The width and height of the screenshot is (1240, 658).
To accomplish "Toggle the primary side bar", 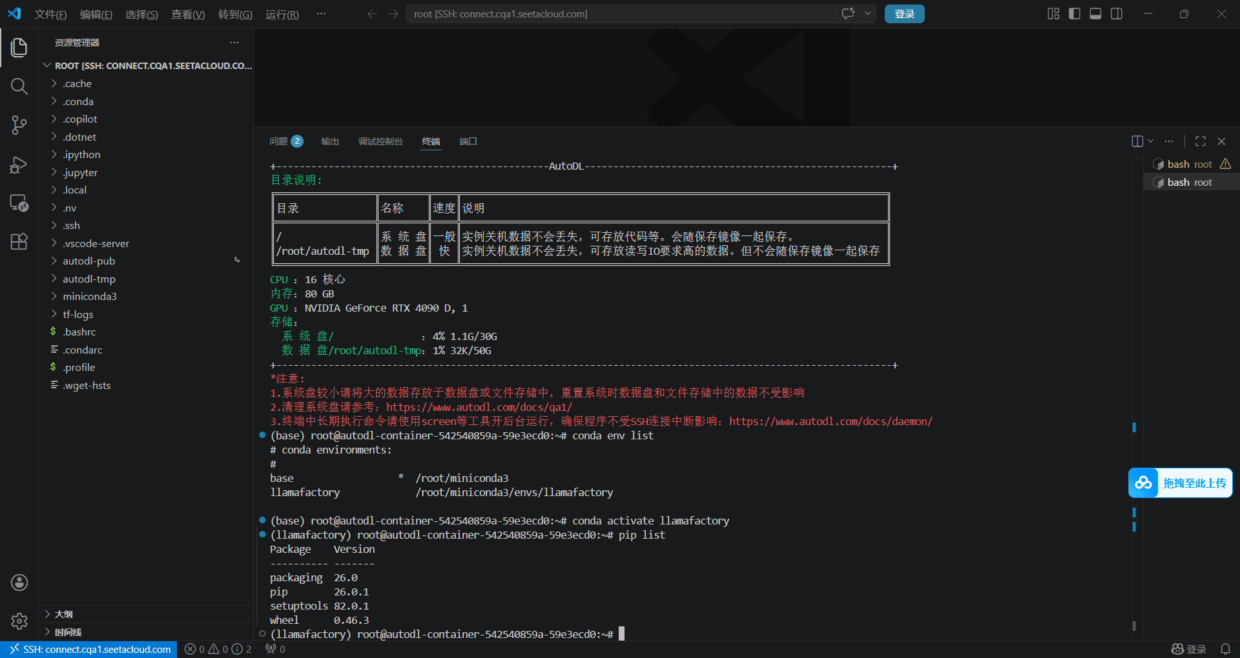I will point(1075,14).
